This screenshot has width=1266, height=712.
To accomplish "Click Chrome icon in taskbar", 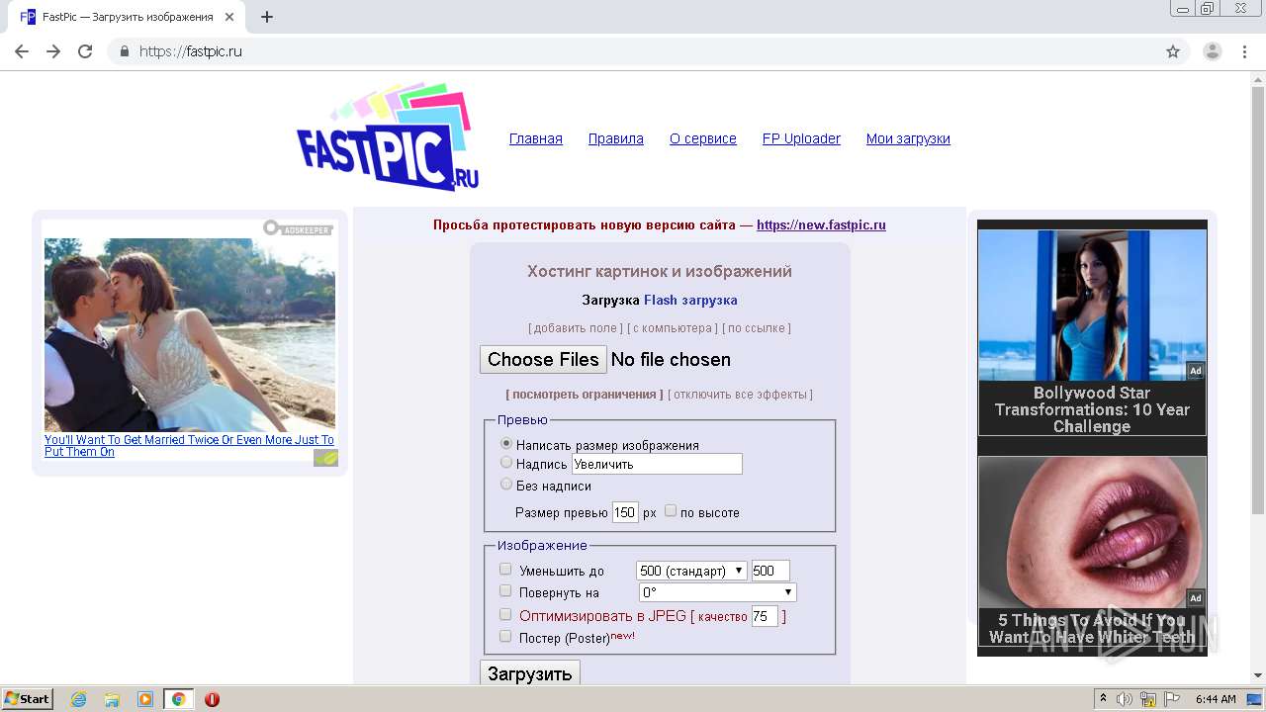I will click(x=179, y=699).
